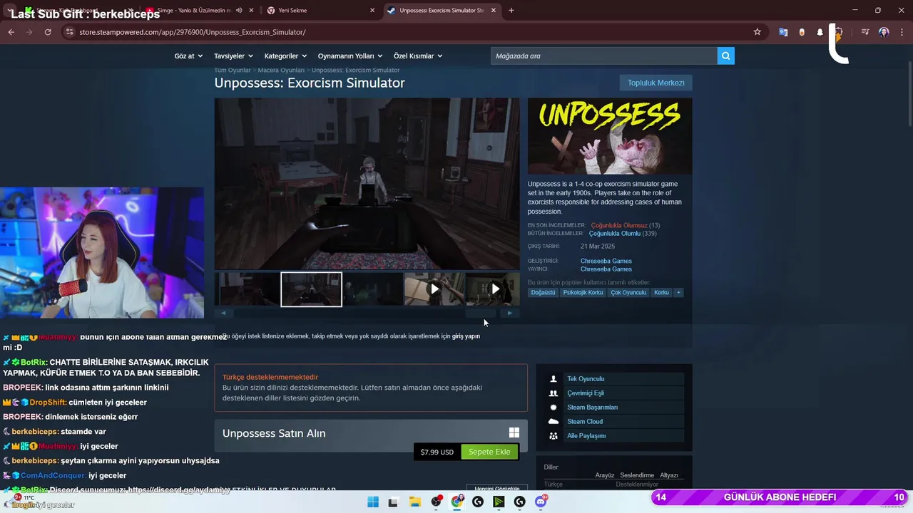Play the first video thumbnail in the strip
The width and height of the screenshot is (913, 513).
(434, 289)
